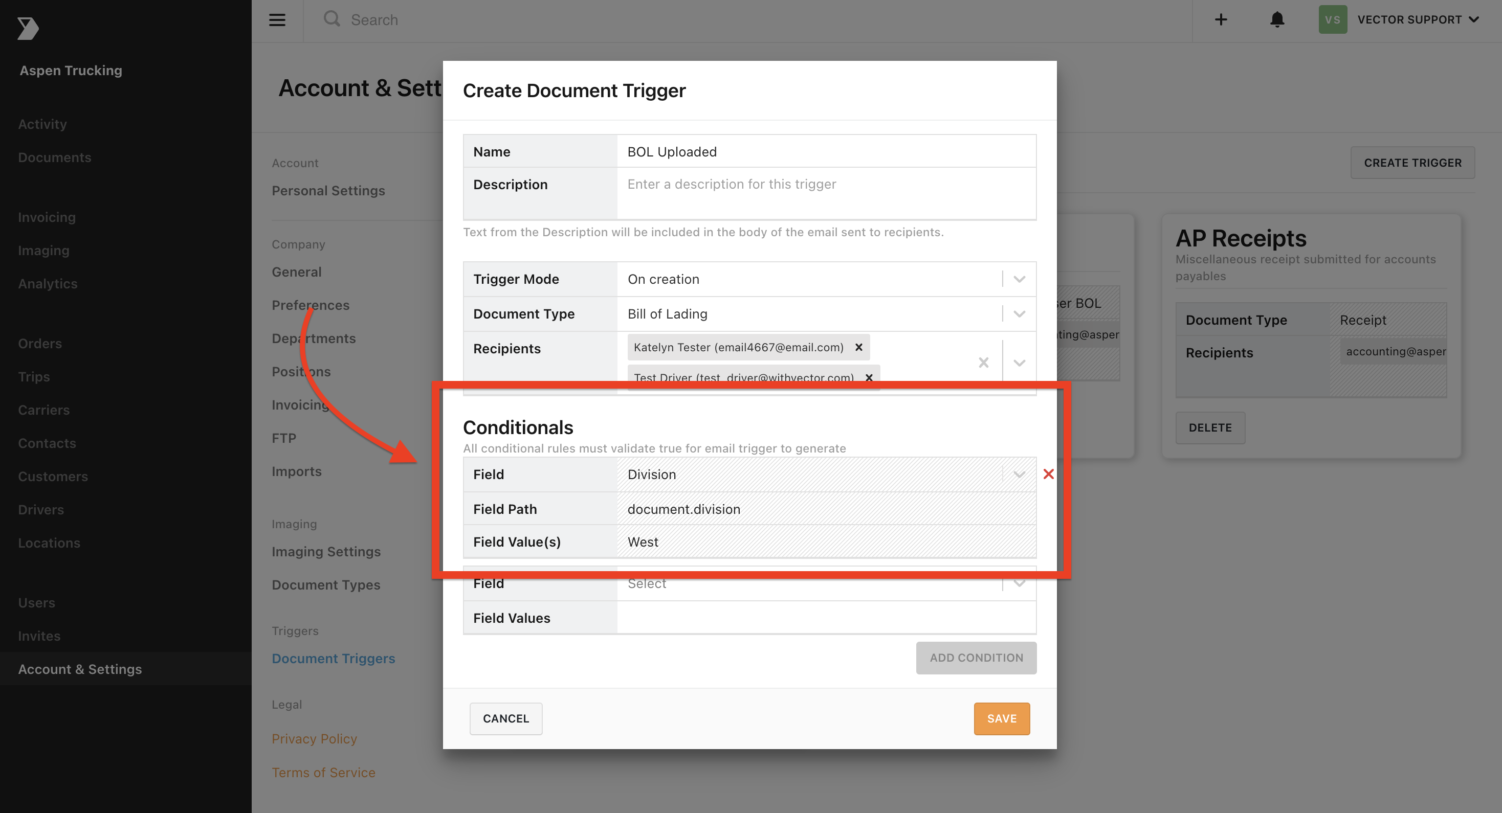Click the empty Field Values input
Image resolution: width=1502 pixels, height=813 pixels.
click(x=826, y=618)
